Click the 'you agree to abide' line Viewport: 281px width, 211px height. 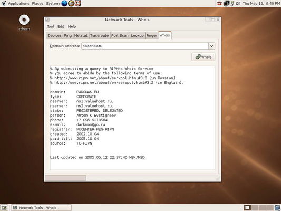[x=106, y=73]
